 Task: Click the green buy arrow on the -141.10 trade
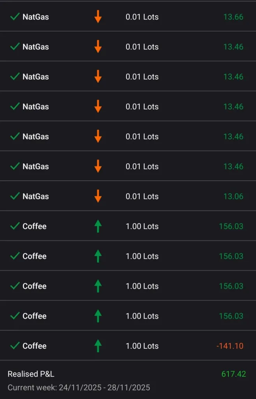(98, 346)
